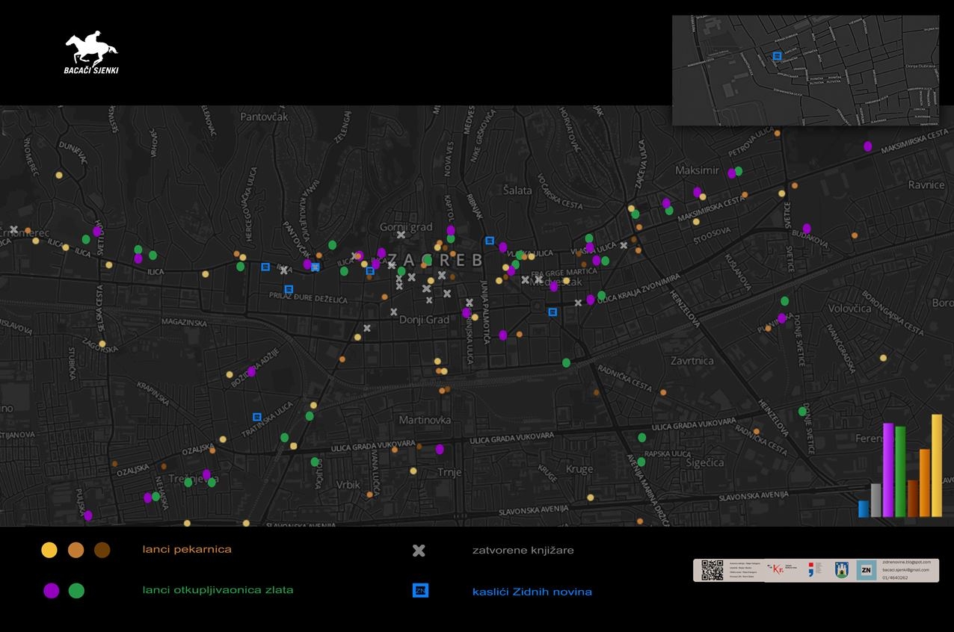Viewport: 954px width, 632px height.
Task: Click the ZN logo in the footer bar
Action: coord(867,570)
